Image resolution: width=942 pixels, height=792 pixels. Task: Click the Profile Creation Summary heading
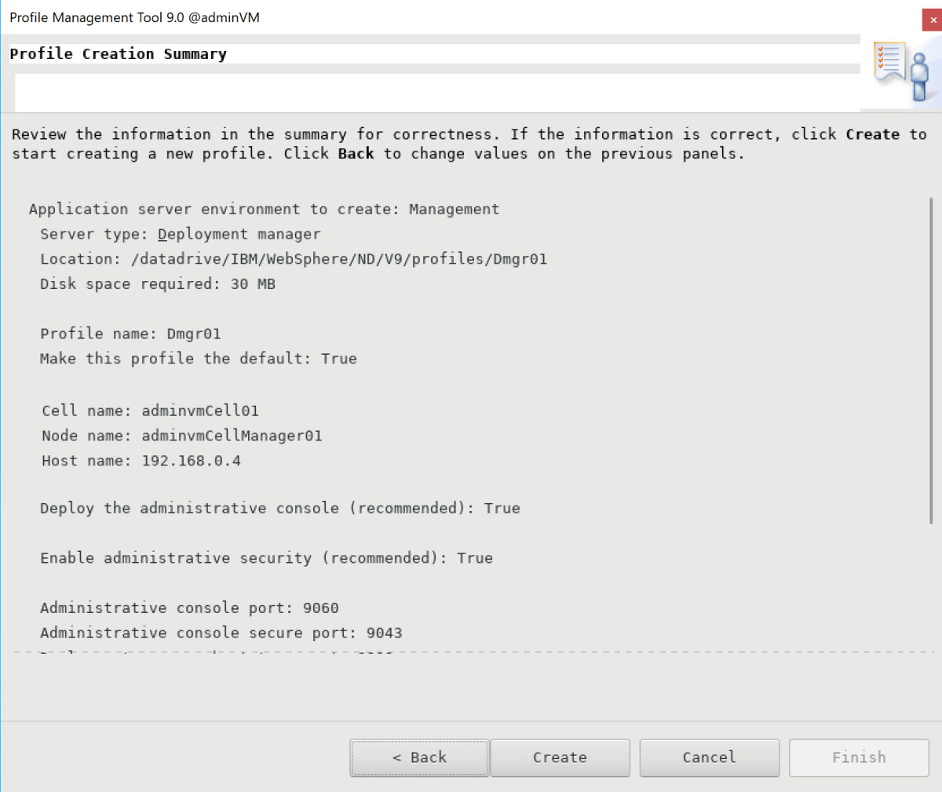(118, 53)
